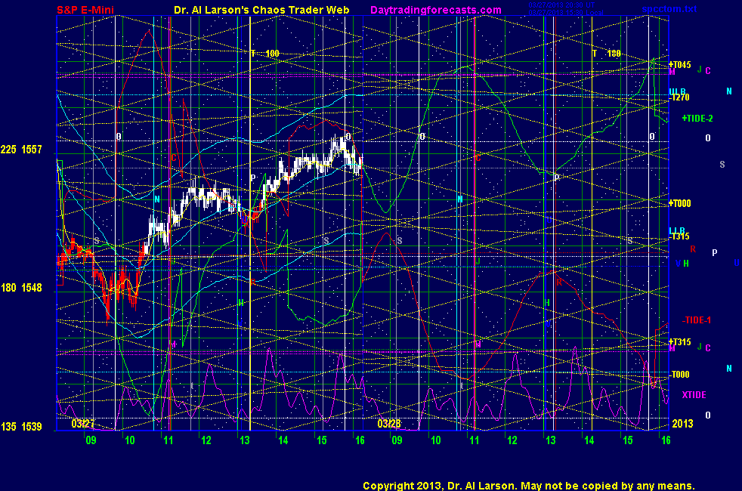Click the cyan 'L L B' band label

pyautogui.click(x=677, y=231)
